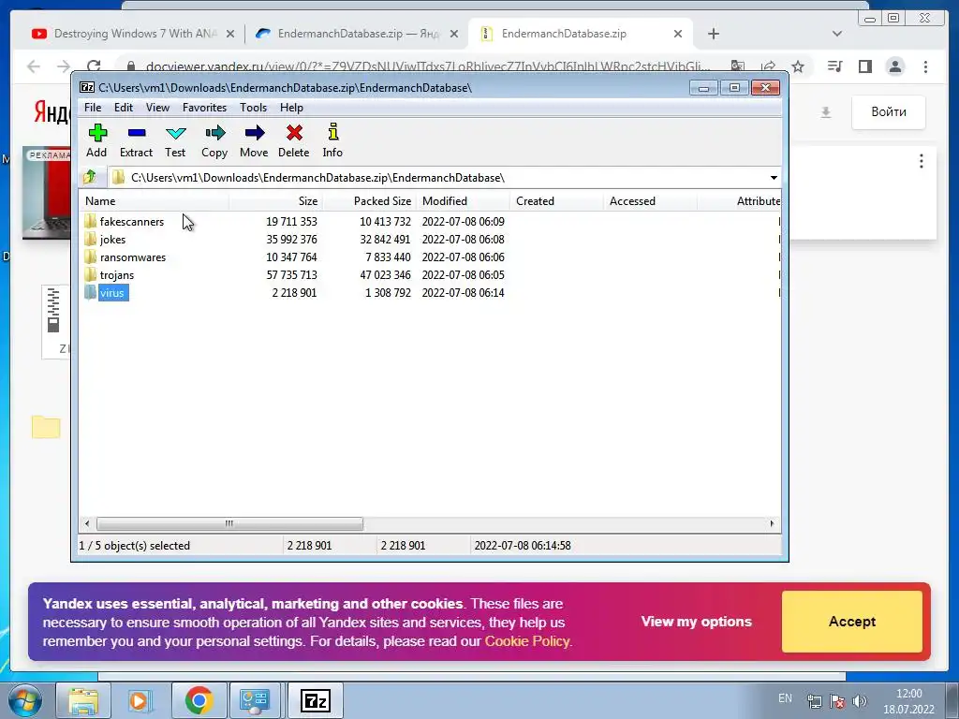Select the Copy toolbar icon
Screen dimensions: 959x719
coord(214,140)
